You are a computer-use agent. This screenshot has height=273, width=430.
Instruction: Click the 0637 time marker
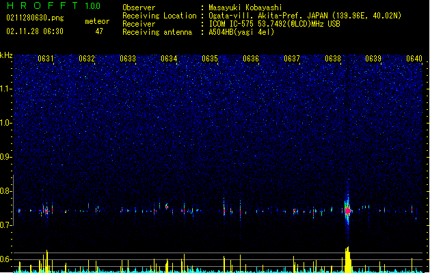click(x=292, y=59)
